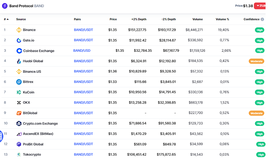Click the Coinbase Exchange logo icon

[19, 51]
